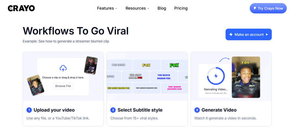Open the Blog page
Screen dimensions: 298x138
[162, 8]
